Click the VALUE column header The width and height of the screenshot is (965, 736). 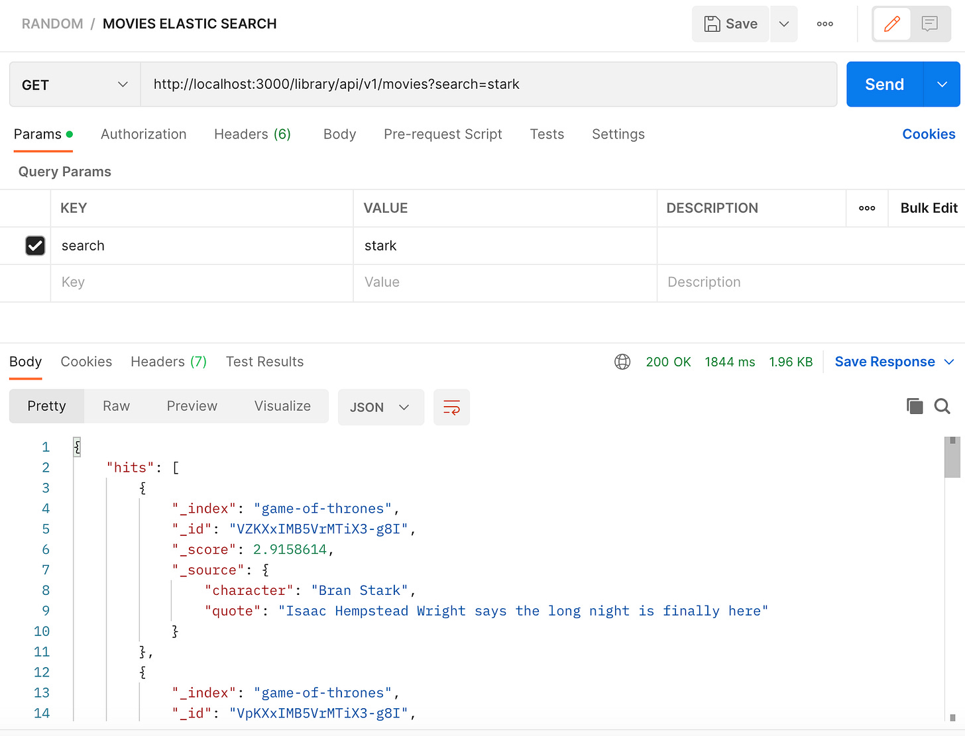(x=386, y=208)
